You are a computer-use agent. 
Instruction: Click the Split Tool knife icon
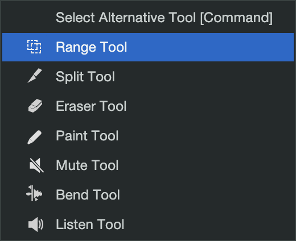35,76
